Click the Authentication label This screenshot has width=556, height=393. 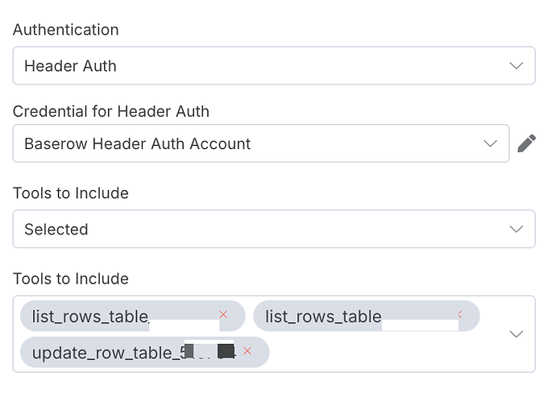click(65, 30)
